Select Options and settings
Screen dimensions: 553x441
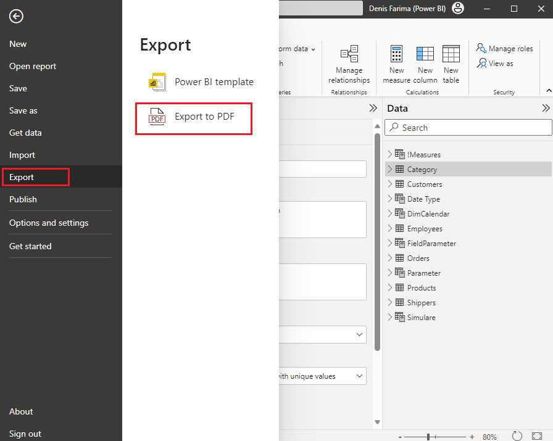click(x=49, y=223)
